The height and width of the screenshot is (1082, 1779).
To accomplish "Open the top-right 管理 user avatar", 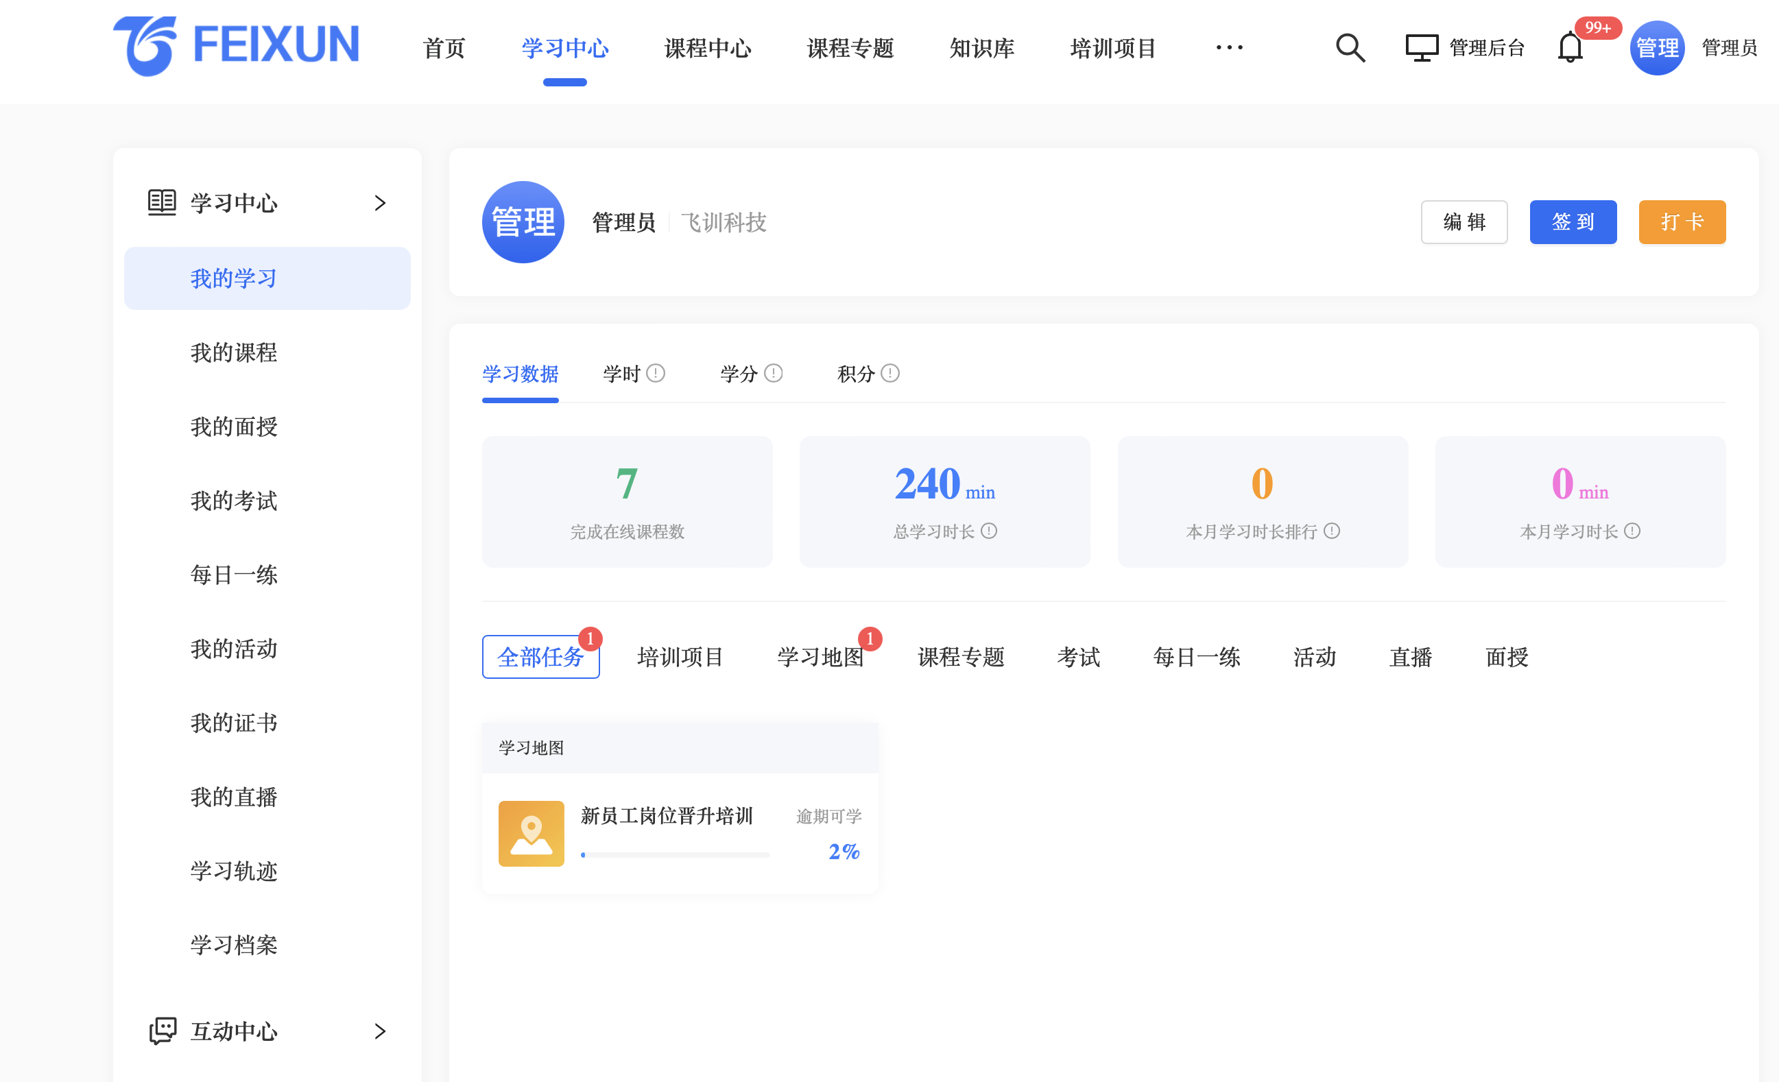I will coord(1657,47).
